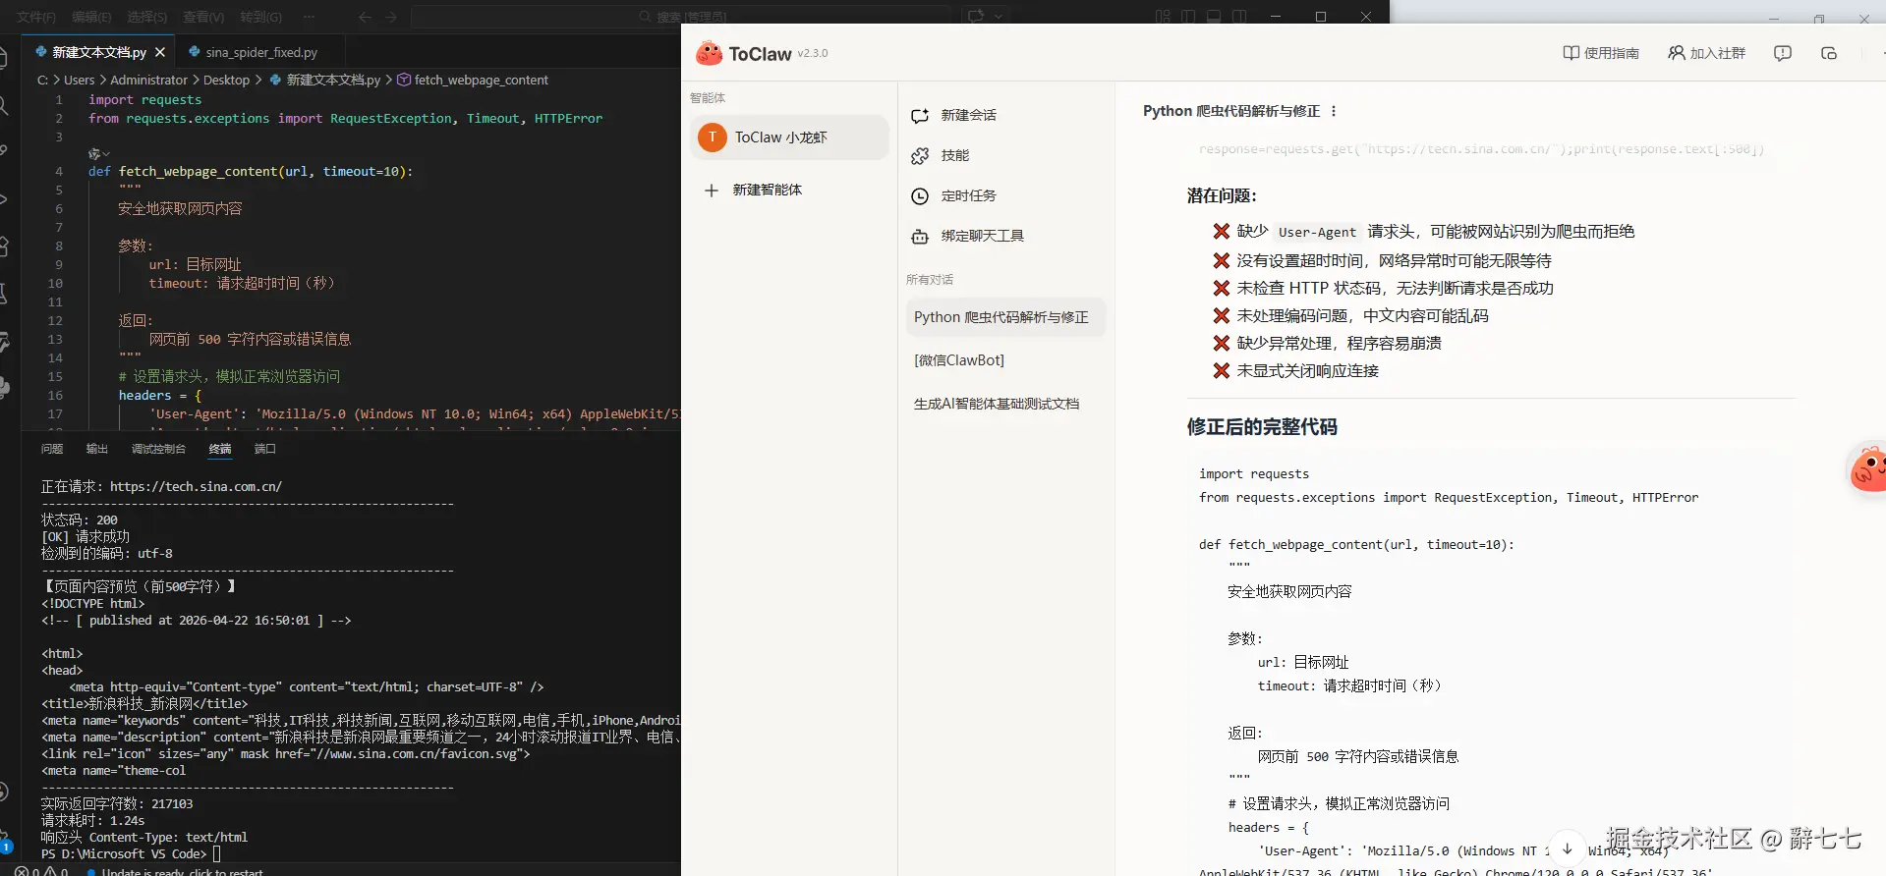Click 'Update is ready, click to restart' status

175,871
